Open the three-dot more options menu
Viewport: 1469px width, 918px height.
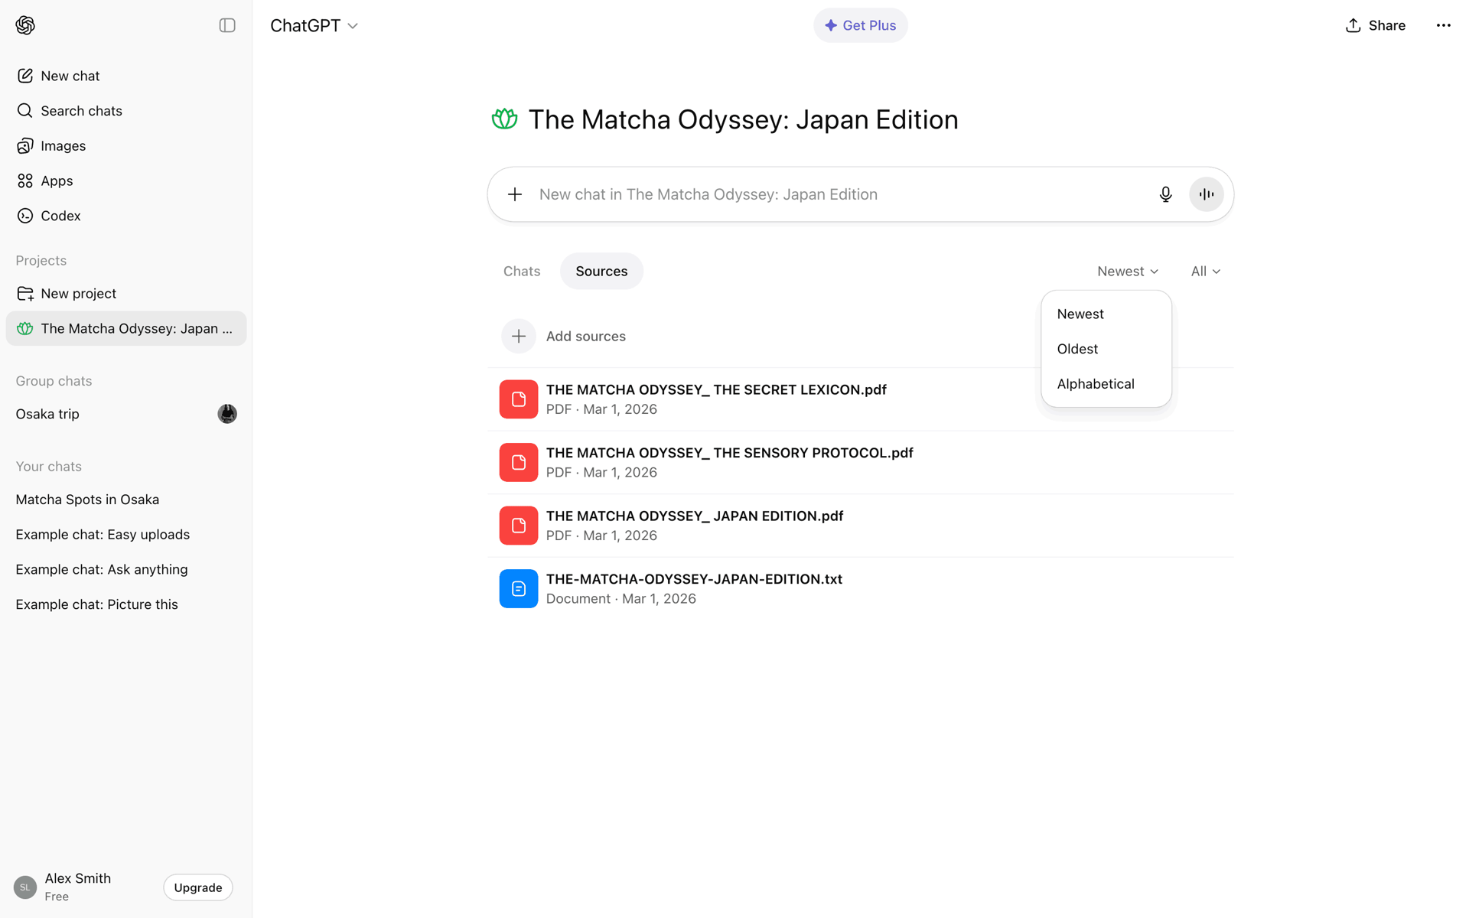(1444, 25)
